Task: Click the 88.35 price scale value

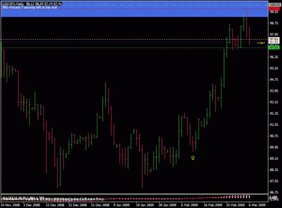Action: click(x=274, y=170)
